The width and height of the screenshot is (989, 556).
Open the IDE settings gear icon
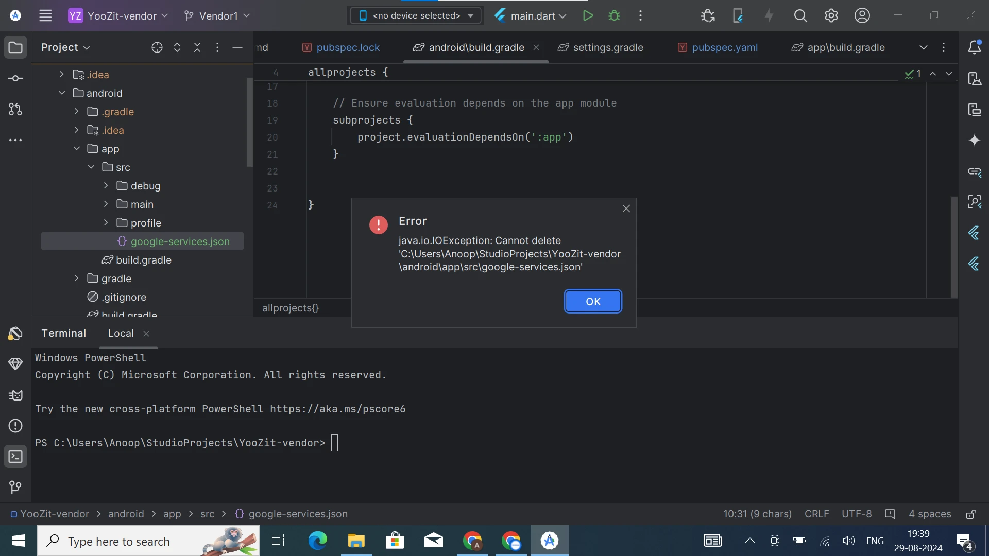(x=831, y=16)
